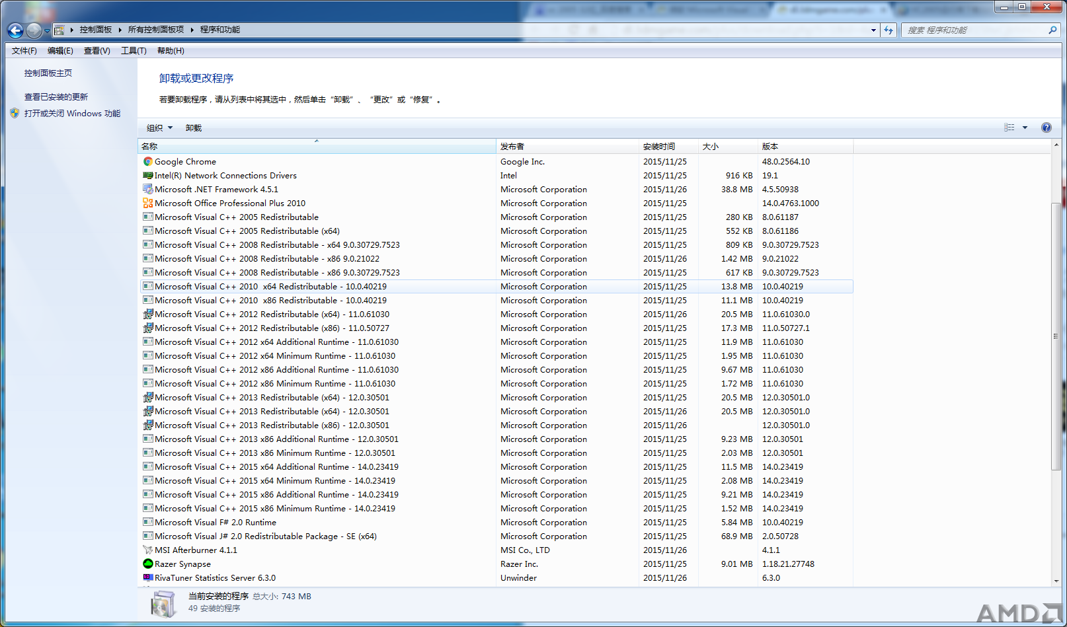The width and height of the screenshot is (1067, 627).
Task: Click the Control Panel icon in address bar
Action: tap(59, 30)
